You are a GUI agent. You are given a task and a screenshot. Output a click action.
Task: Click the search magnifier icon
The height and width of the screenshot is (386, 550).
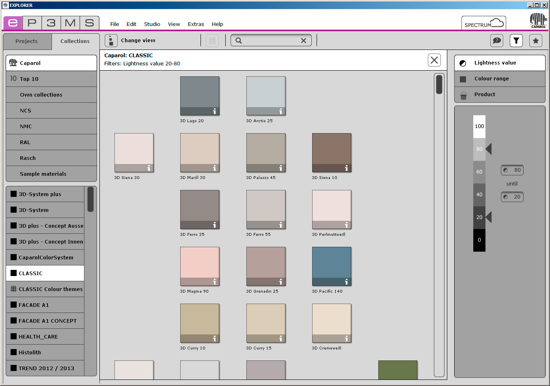click(x=239, y=41)
